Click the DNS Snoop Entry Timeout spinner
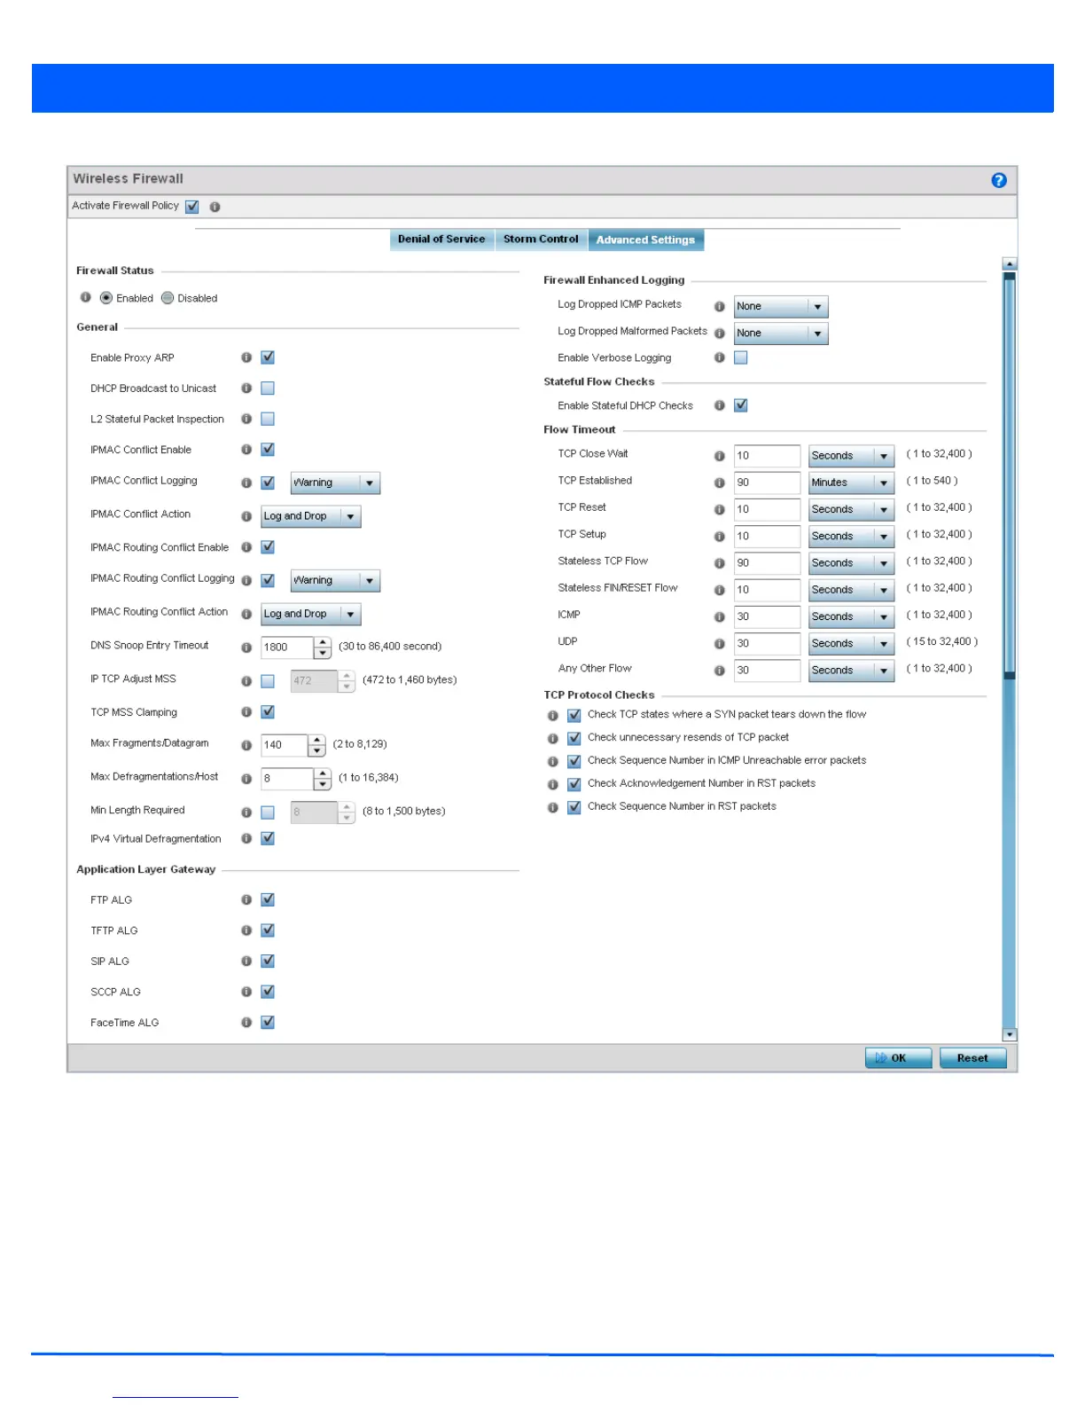Screen dimensions: 1085x1405 point(323,648)
